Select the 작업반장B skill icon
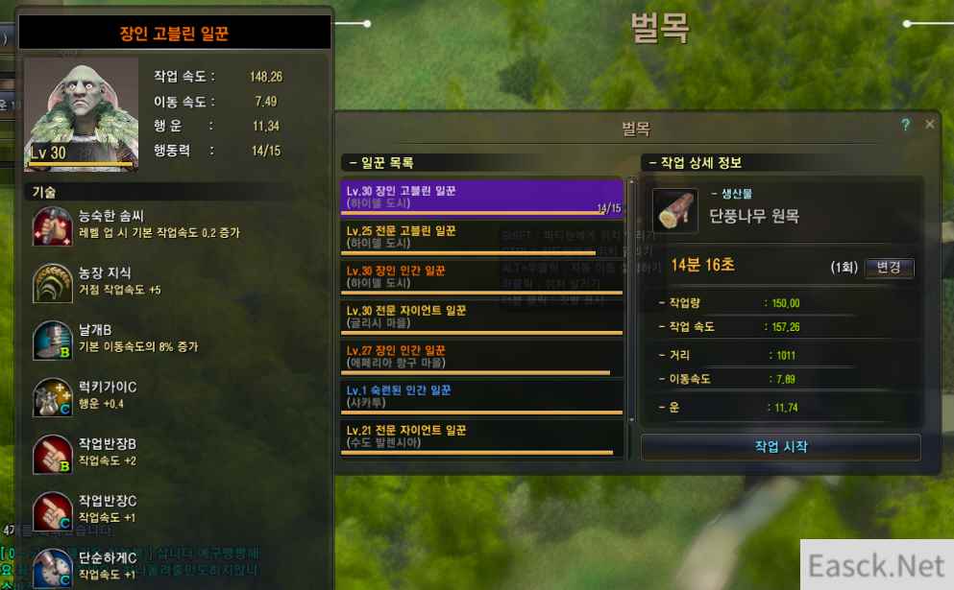This screenshot has height=590, width=954. click(52, 454)
